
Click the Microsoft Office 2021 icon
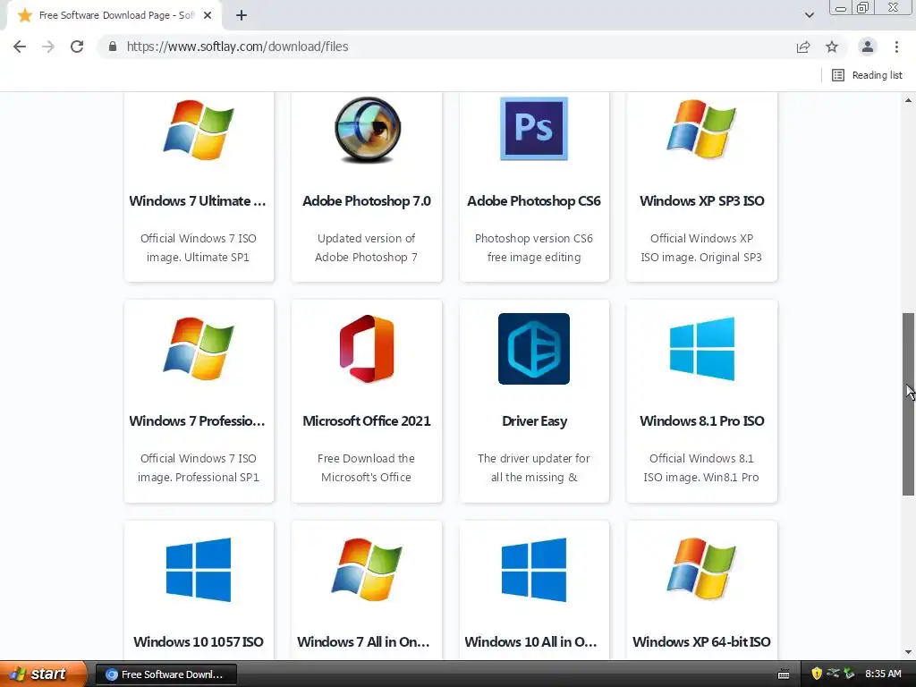(x=367, y=349)
